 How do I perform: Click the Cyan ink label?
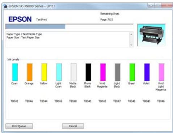[14, 83]
